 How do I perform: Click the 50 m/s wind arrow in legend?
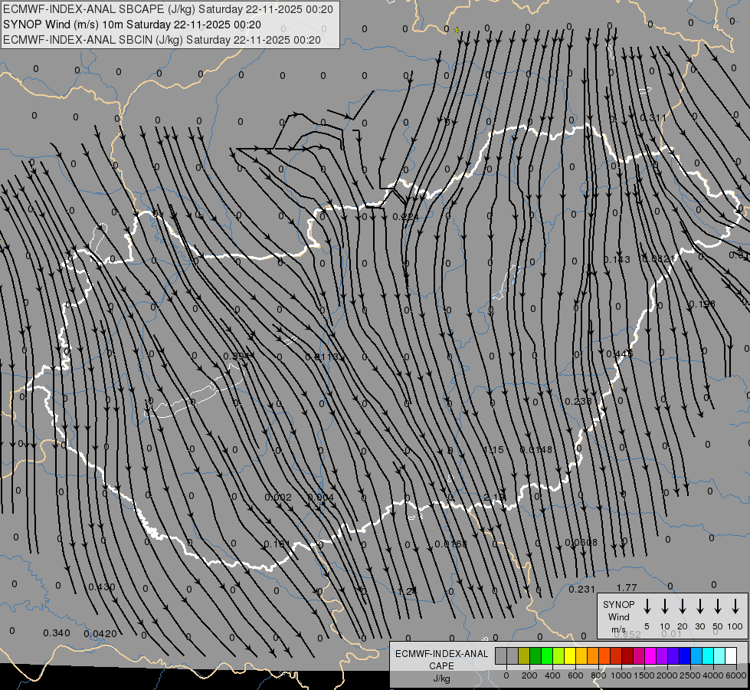pos(718,606)
